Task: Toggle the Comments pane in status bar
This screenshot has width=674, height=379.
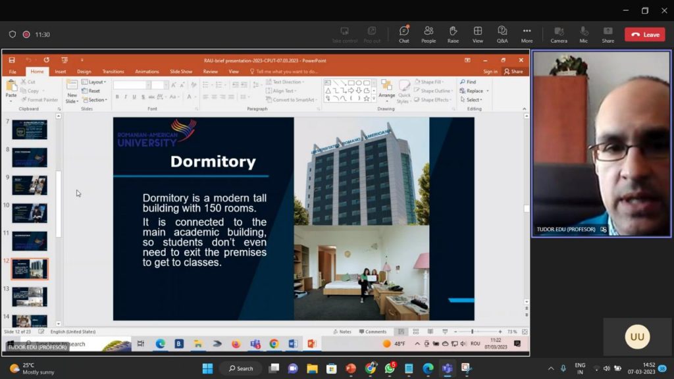Action: [x=373, y=332]
